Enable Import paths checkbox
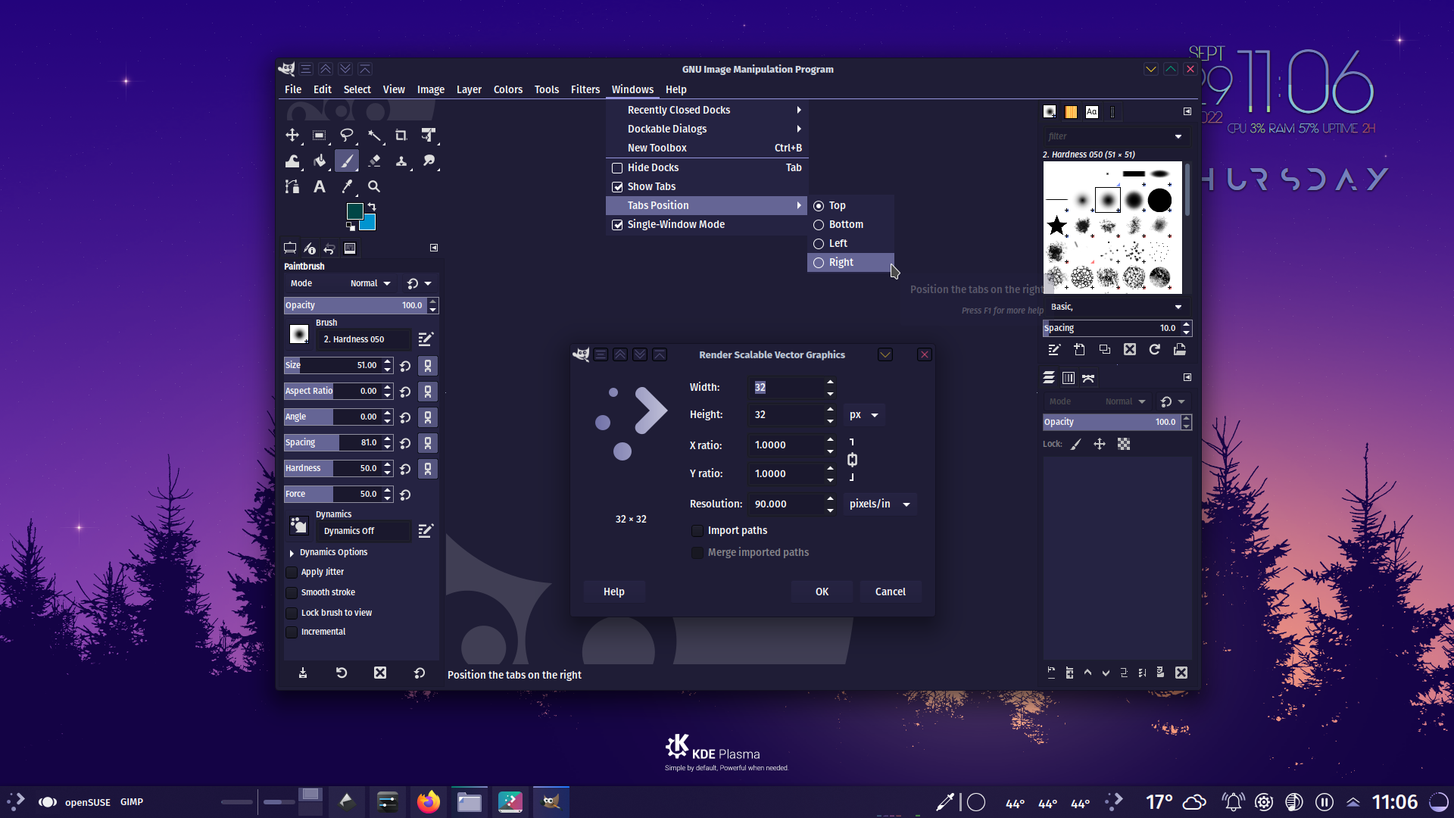The height and width of the screenshot is (818, 1454). point(697,531)
